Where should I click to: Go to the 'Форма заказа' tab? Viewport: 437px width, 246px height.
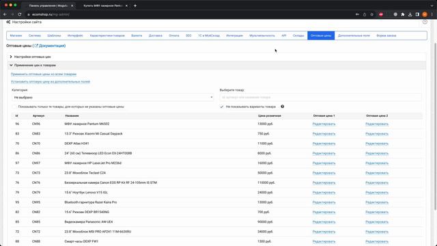coord(386,36)
